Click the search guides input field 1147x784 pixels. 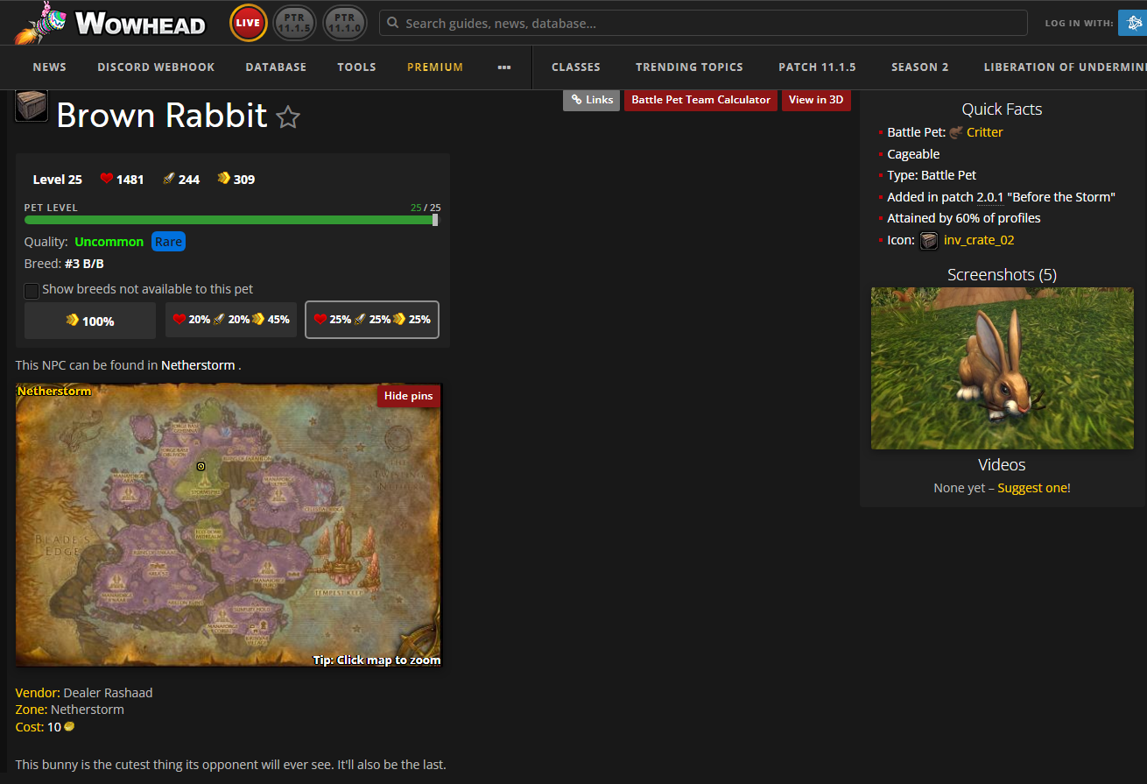tap(703, 24)
